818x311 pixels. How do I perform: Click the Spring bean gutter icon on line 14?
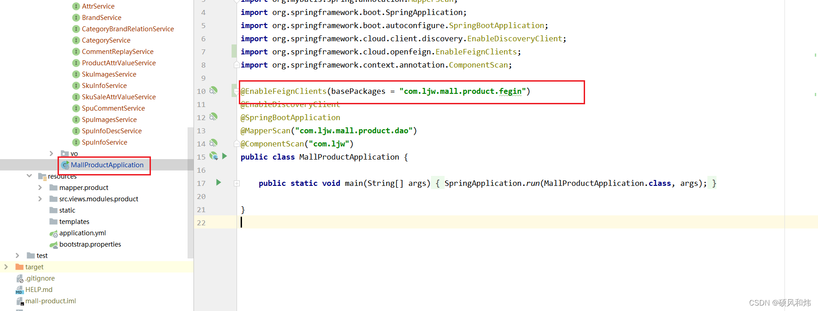click(x=213, y=143)
